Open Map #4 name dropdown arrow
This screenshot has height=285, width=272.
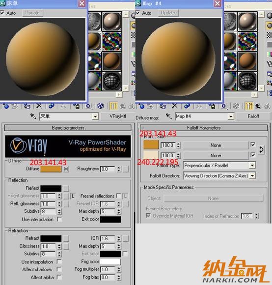pyautogui.click(x=231, y=116)
